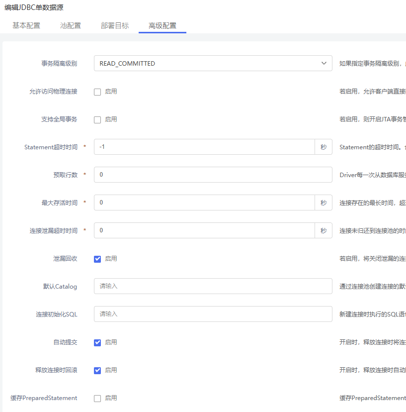This screenshot has height=412, width=406.
Task: Open the 事务隔离级别 dropdown showing READ_COMMITTED
Action: [213, 63]
